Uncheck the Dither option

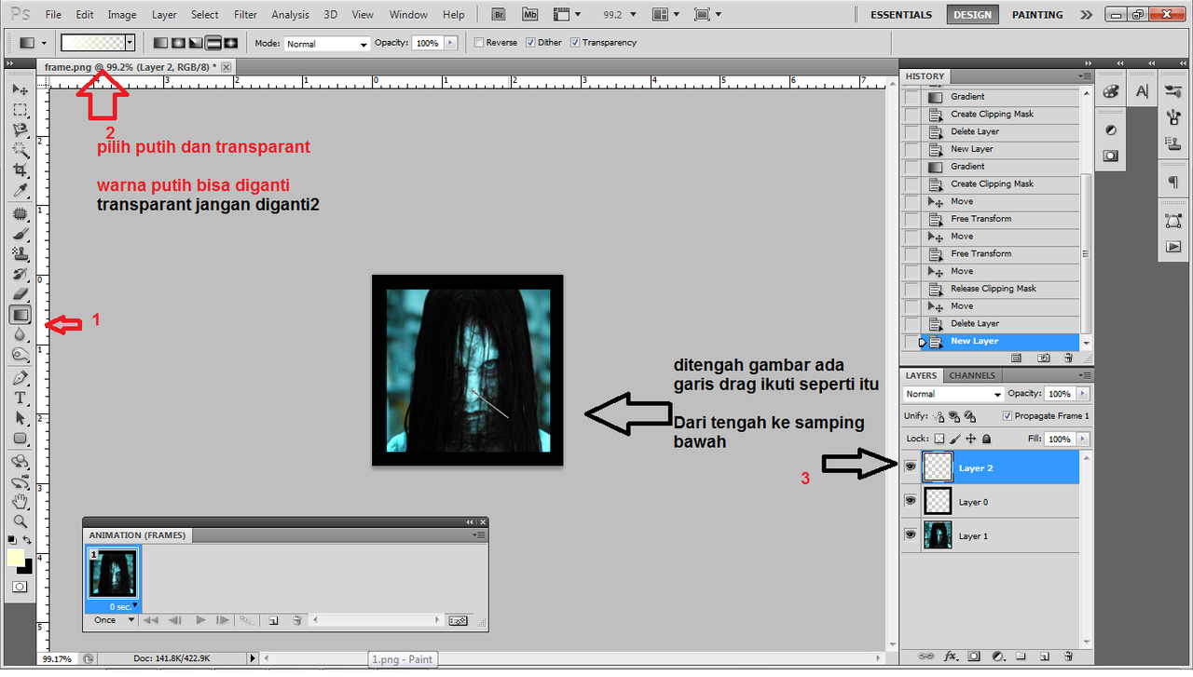pos(529,42)
